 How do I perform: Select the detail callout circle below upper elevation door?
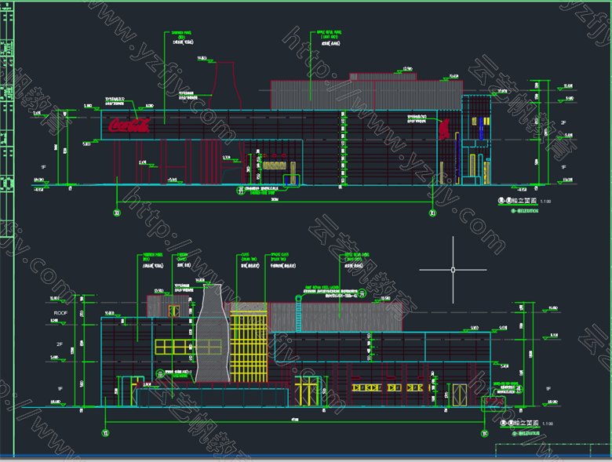tap(241, 191)
